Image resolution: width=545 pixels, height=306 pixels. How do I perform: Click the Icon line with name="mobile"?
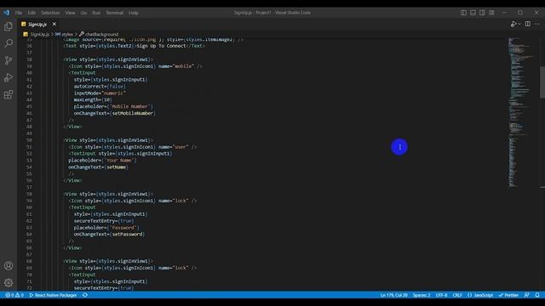135,66
